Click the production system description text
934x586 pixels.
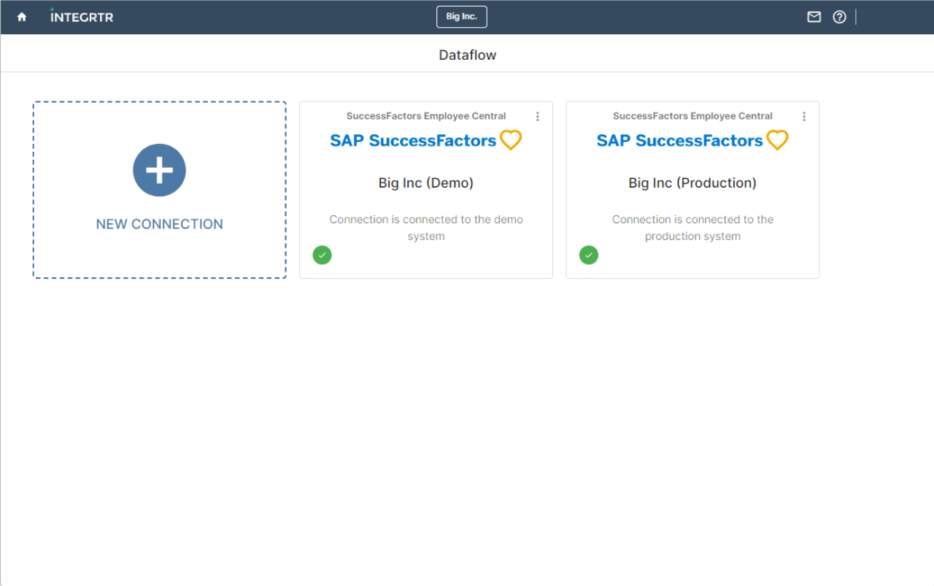pos(692,228)
